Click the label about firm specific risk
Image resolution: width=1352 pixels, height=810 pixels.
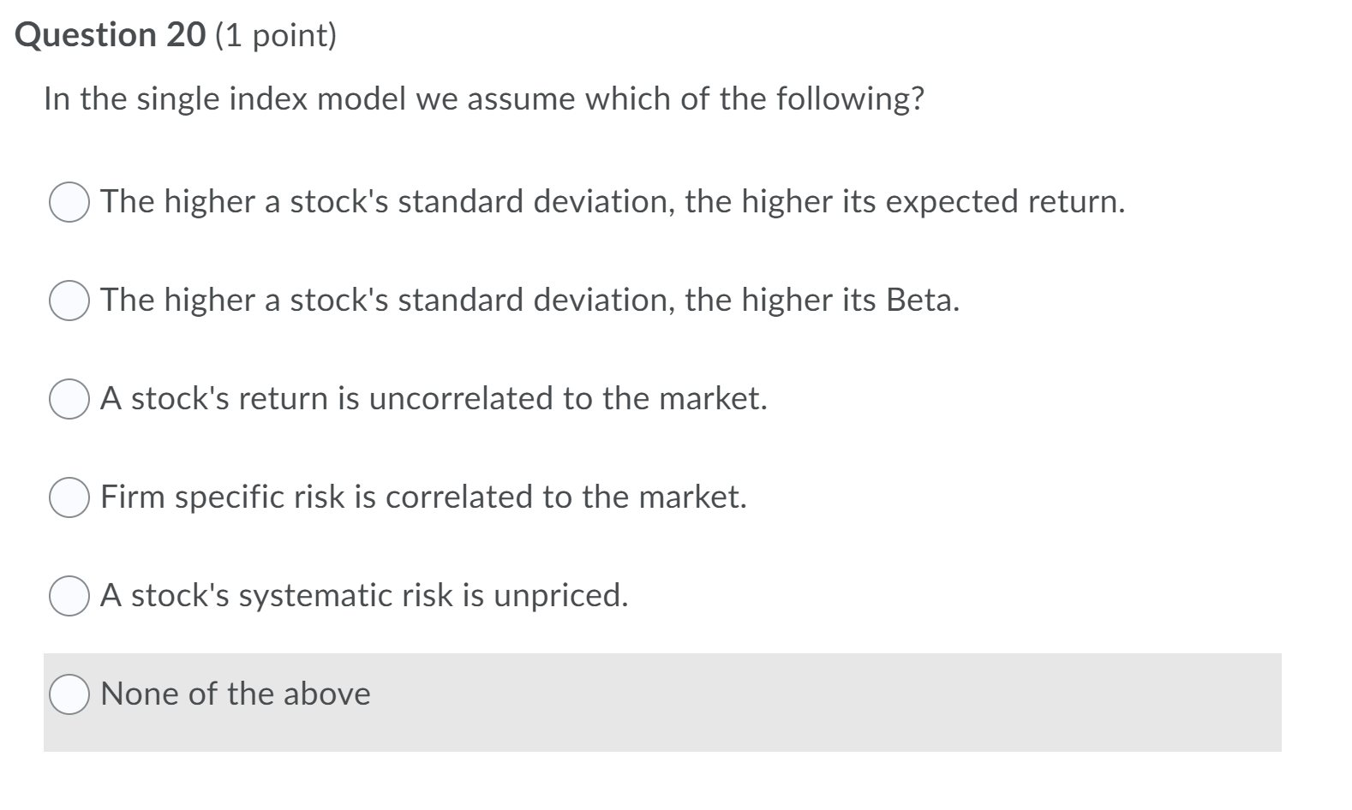click(x=423, y=497)
